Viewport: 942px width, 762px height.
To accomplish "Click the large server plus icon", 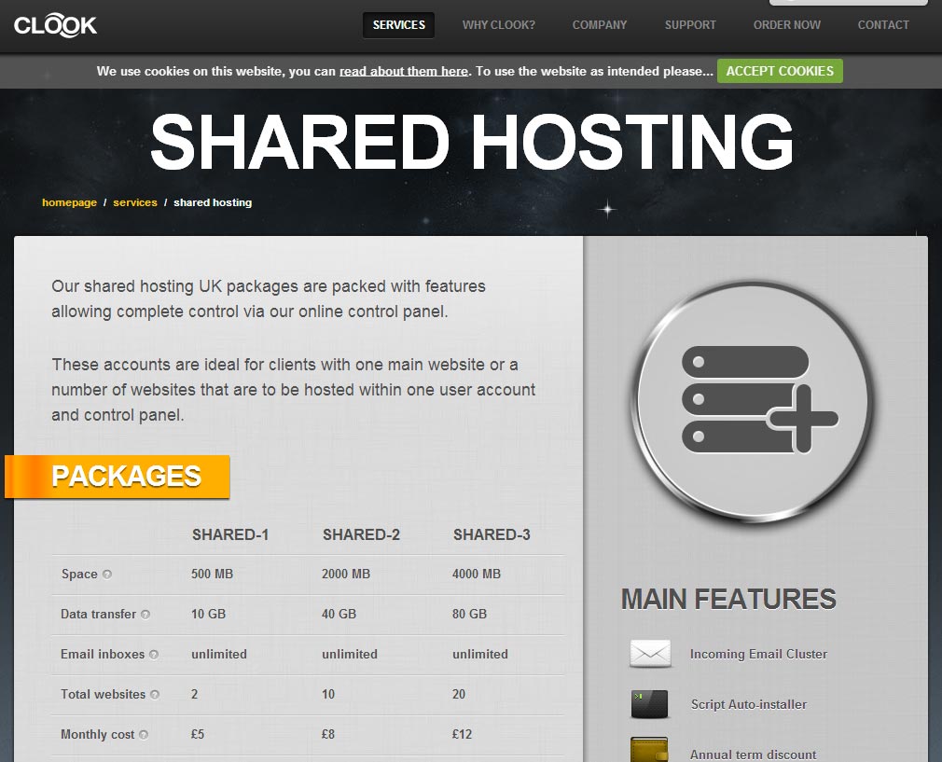I will pyautogui.click(x=753, y=401).
